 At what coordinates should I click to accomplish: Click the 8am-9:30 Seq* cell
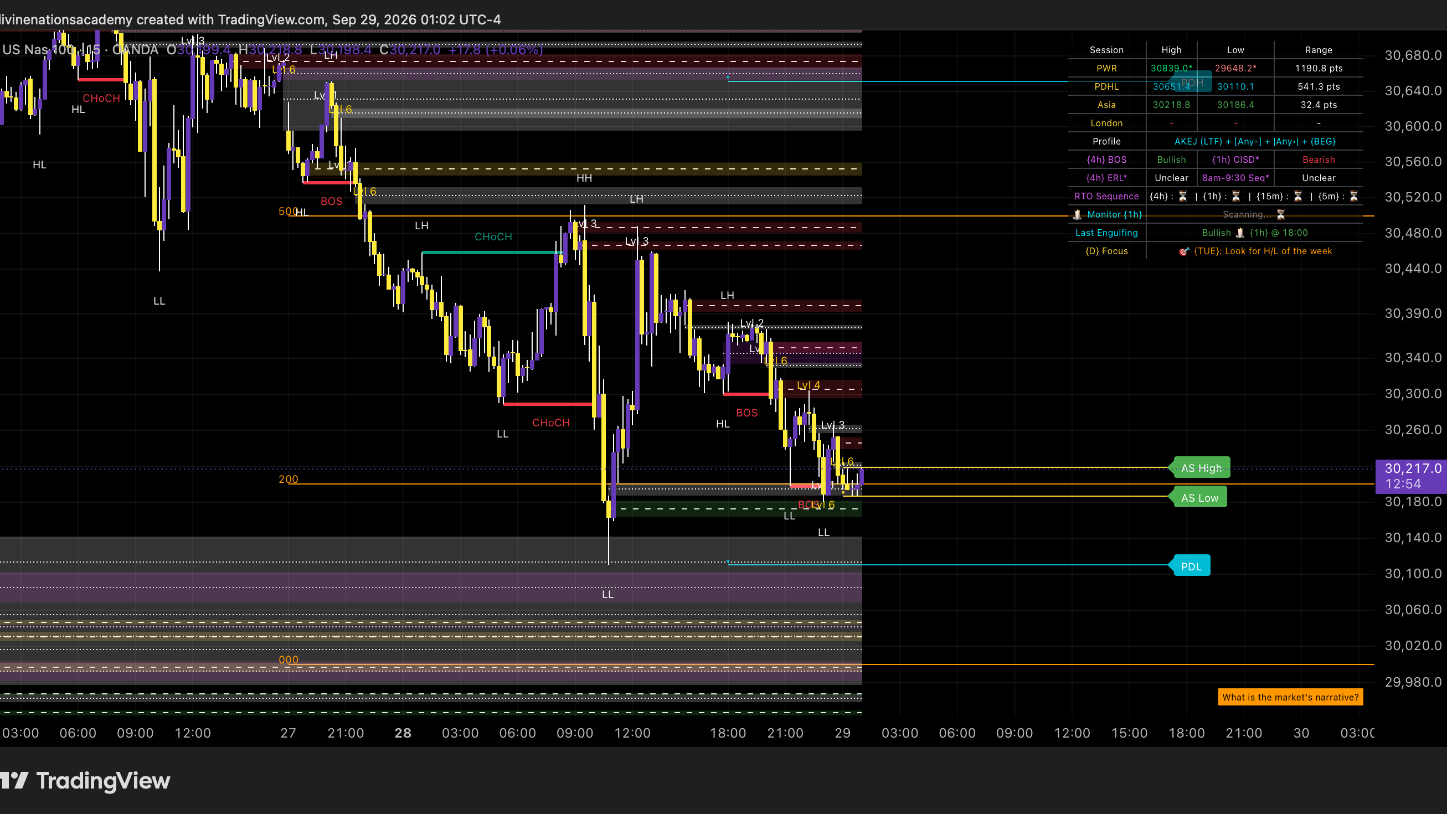click(1235, 178)
